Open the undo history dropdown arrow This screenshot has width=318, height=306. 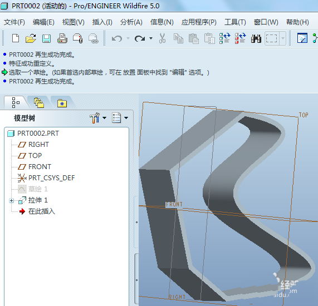pyautogui.click(x=128, y=38)
